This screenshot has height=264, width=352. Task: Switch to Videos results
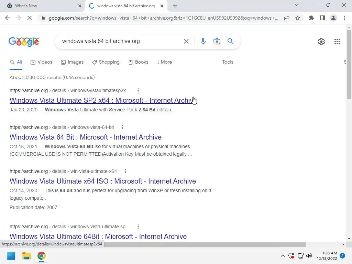coord(41,62)
